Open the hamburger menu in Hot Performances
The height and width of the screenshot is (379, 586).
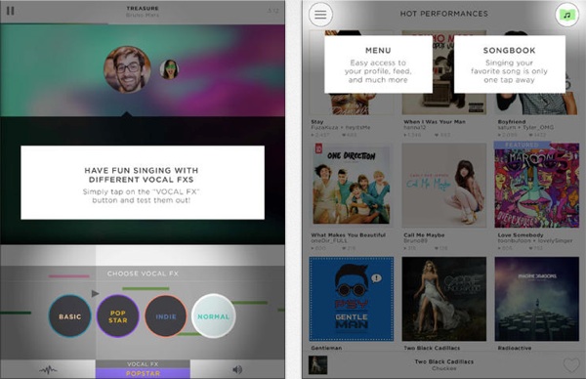coord(320,15)
